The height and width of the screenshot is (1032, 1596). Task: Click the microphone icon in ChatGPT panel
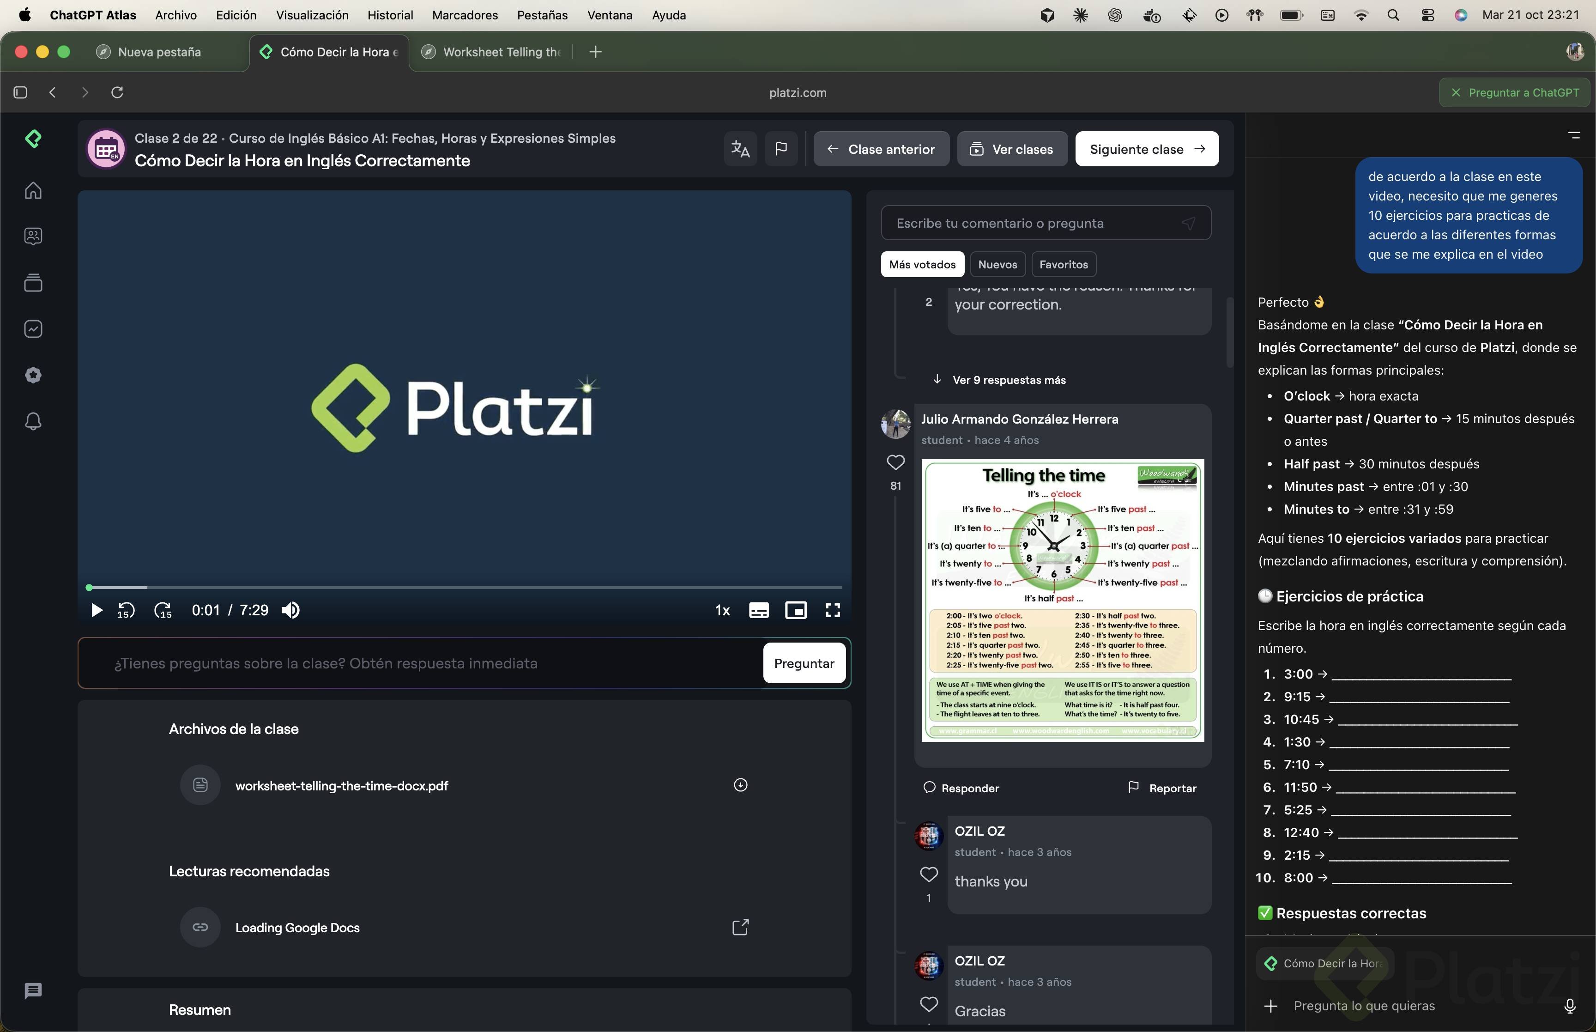pyautogui.click(x=1569, y=1005)
